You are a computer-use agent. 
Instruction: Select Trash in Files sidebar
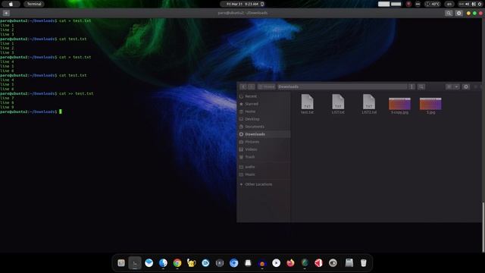coord(264,157)
